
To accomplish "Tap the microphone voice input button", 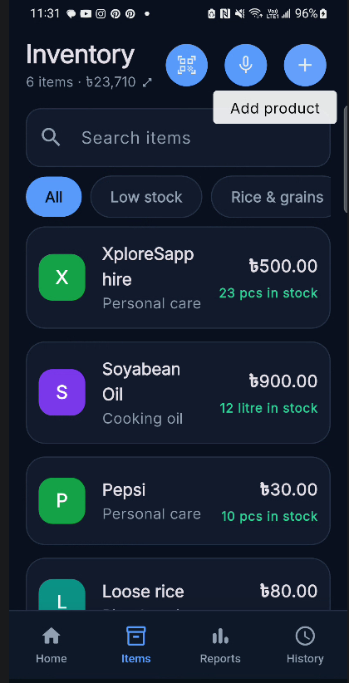I will 246,66.
